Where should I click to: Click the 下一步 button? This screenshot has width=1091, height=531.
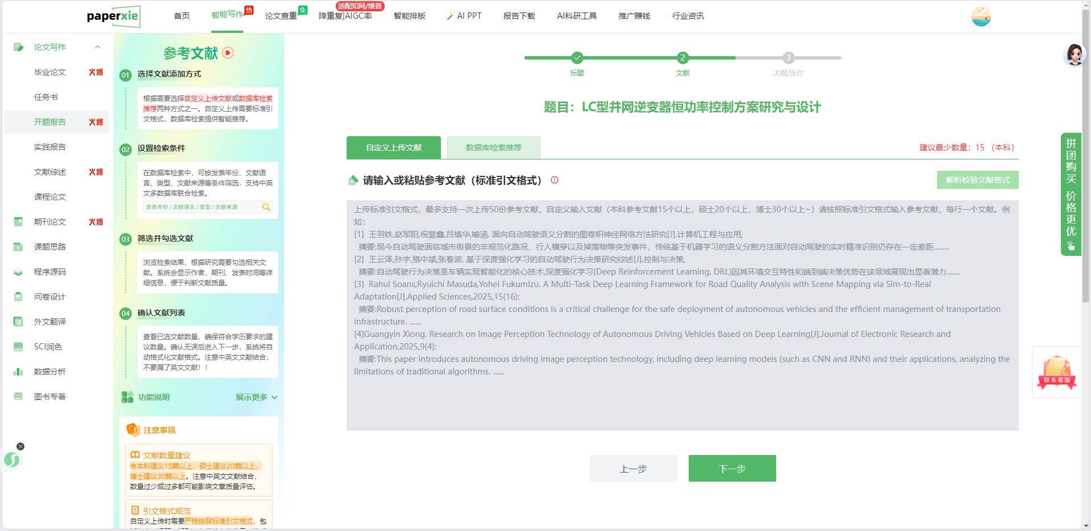coord(732,469)
